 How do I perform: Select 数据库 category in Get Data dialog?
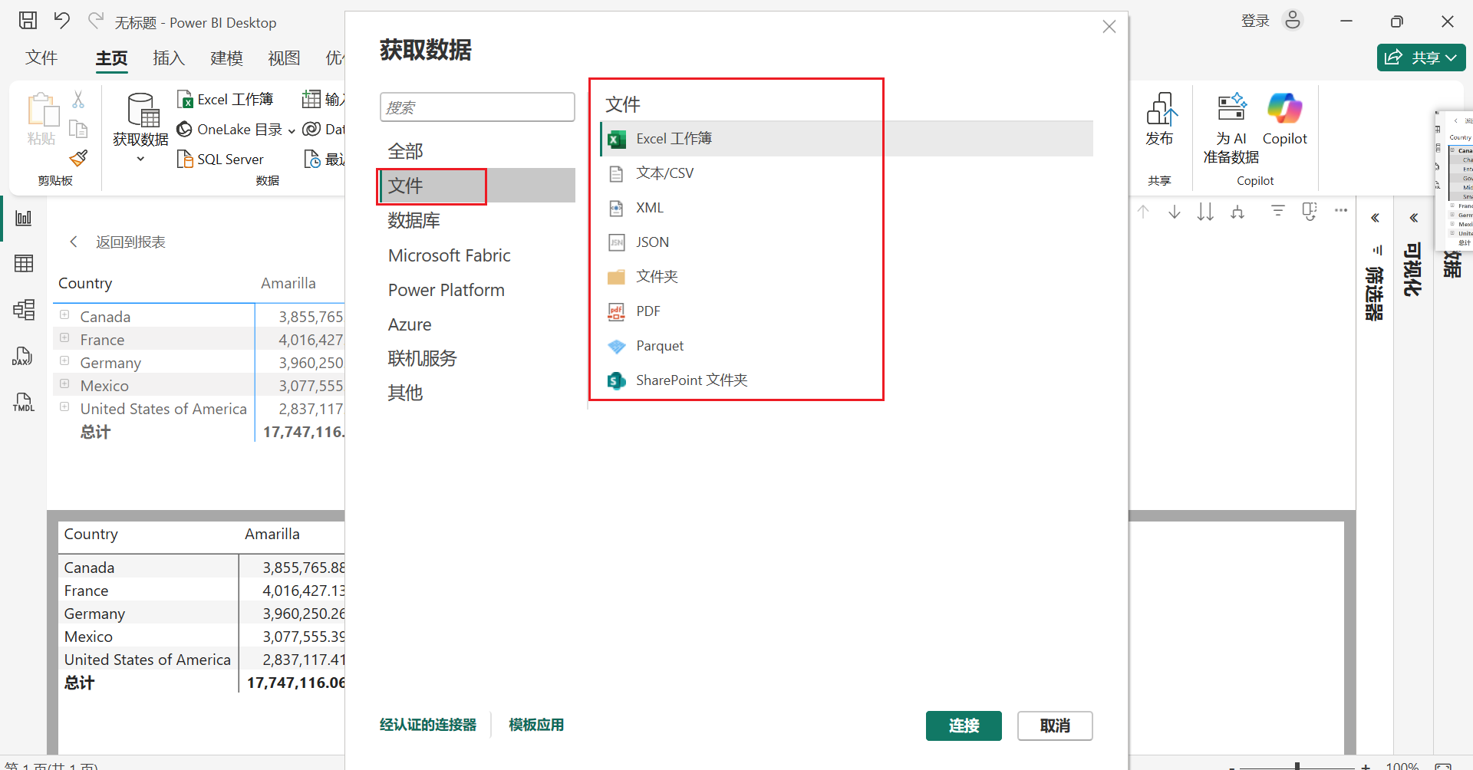pyautogui.click(x=477, y=221)
